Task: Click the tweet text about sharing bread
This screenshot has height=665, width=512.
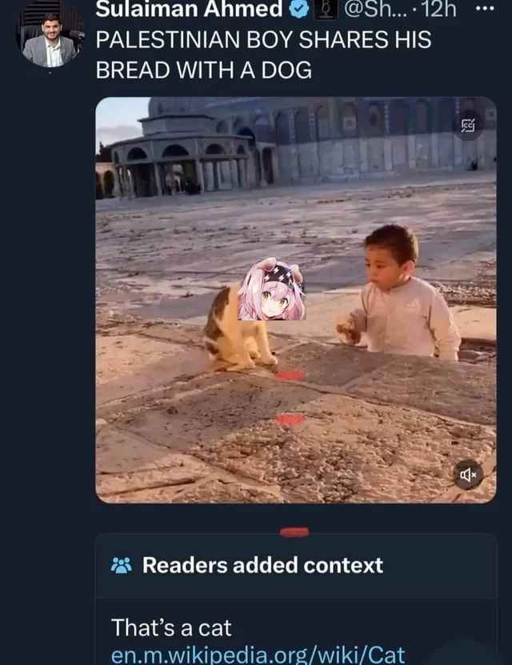Action: point(263,54)
